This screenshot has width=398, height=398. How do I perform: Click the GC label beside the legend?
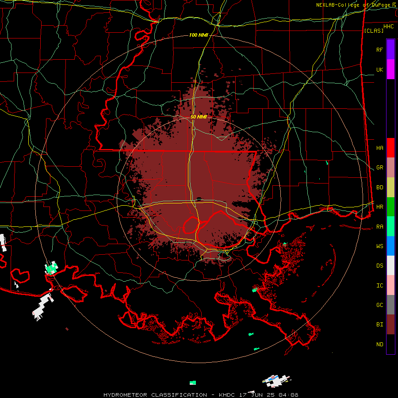pyautogui.click(x=379, y=305)
